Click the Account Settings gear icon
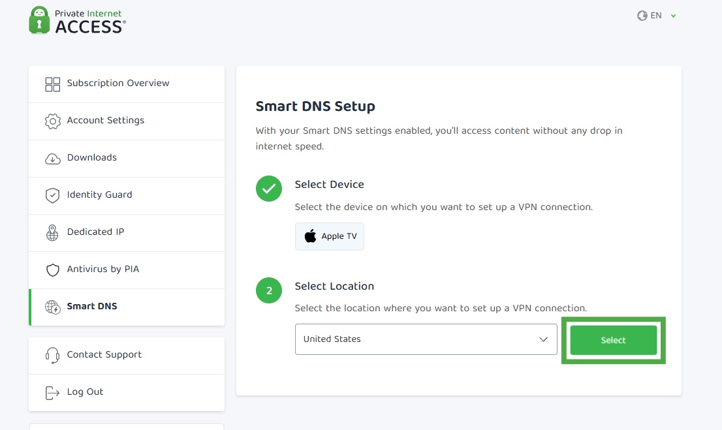Viewport: 722px width, 430px height. tap(52, 121)
